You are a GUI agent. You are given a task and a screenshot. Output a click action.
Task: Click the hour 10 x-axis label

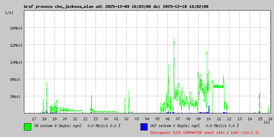[x=209, y=119]
